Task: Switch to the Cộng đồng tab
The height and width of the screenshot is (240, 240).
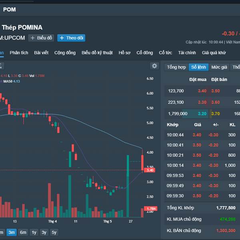Action: 65,53
